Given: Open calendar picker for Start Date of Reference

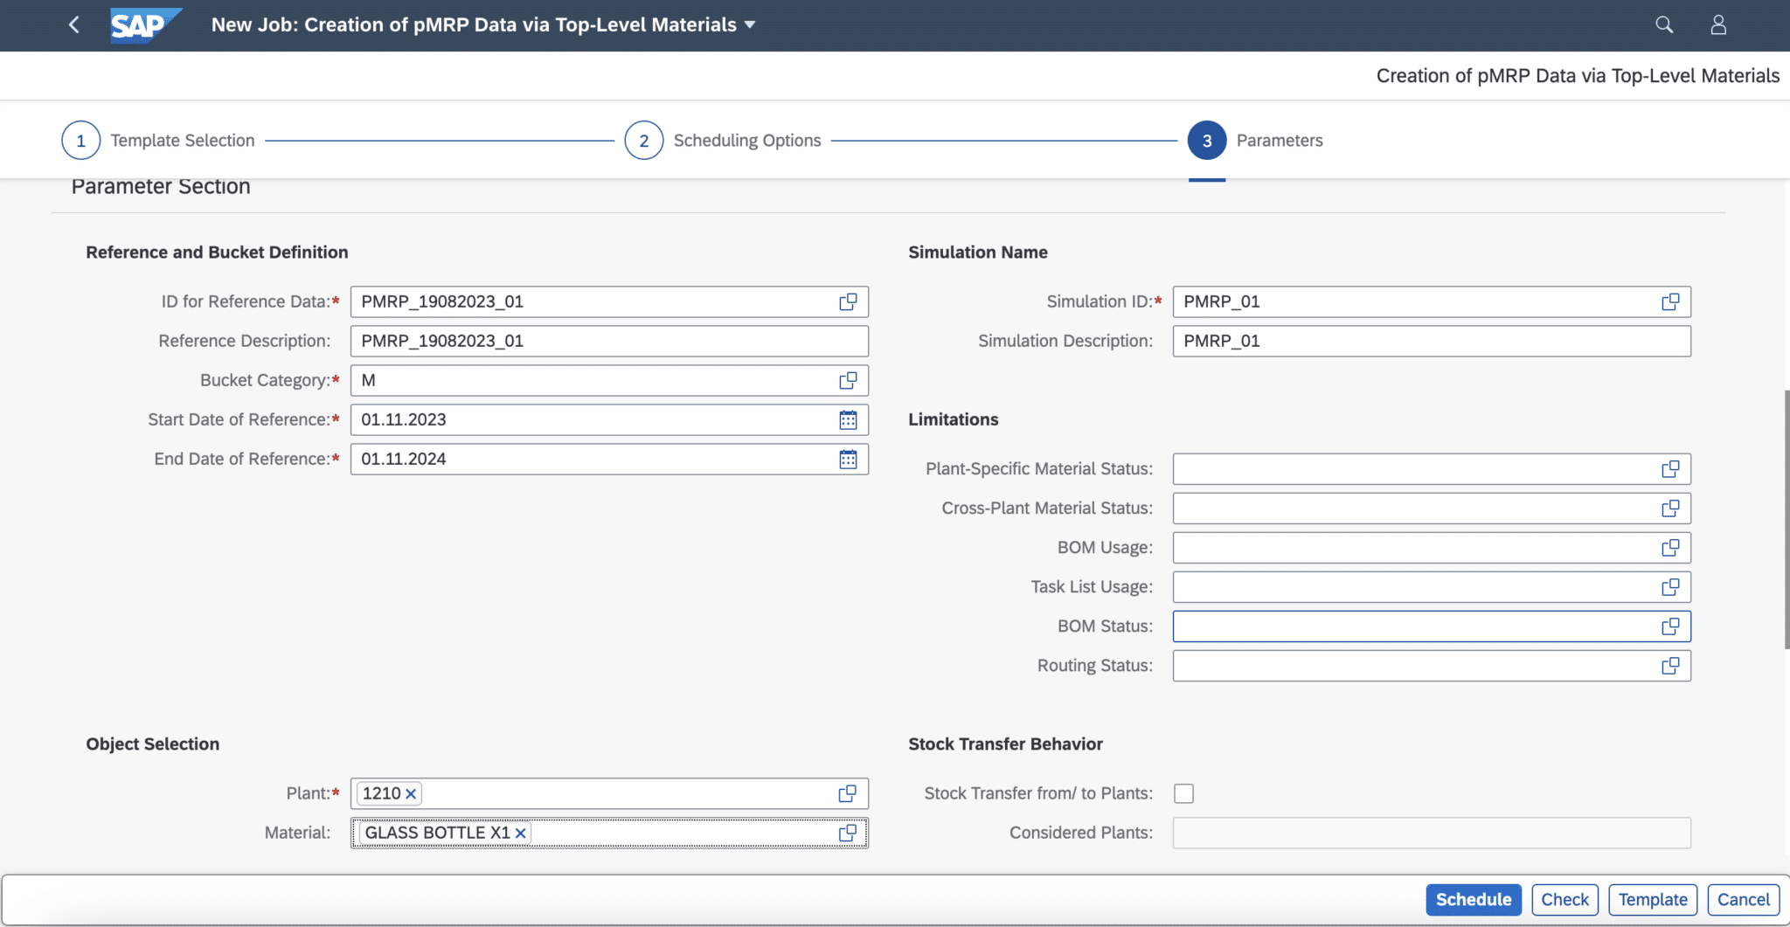Looking at the screenshot, I should click(x=847, y=420).
